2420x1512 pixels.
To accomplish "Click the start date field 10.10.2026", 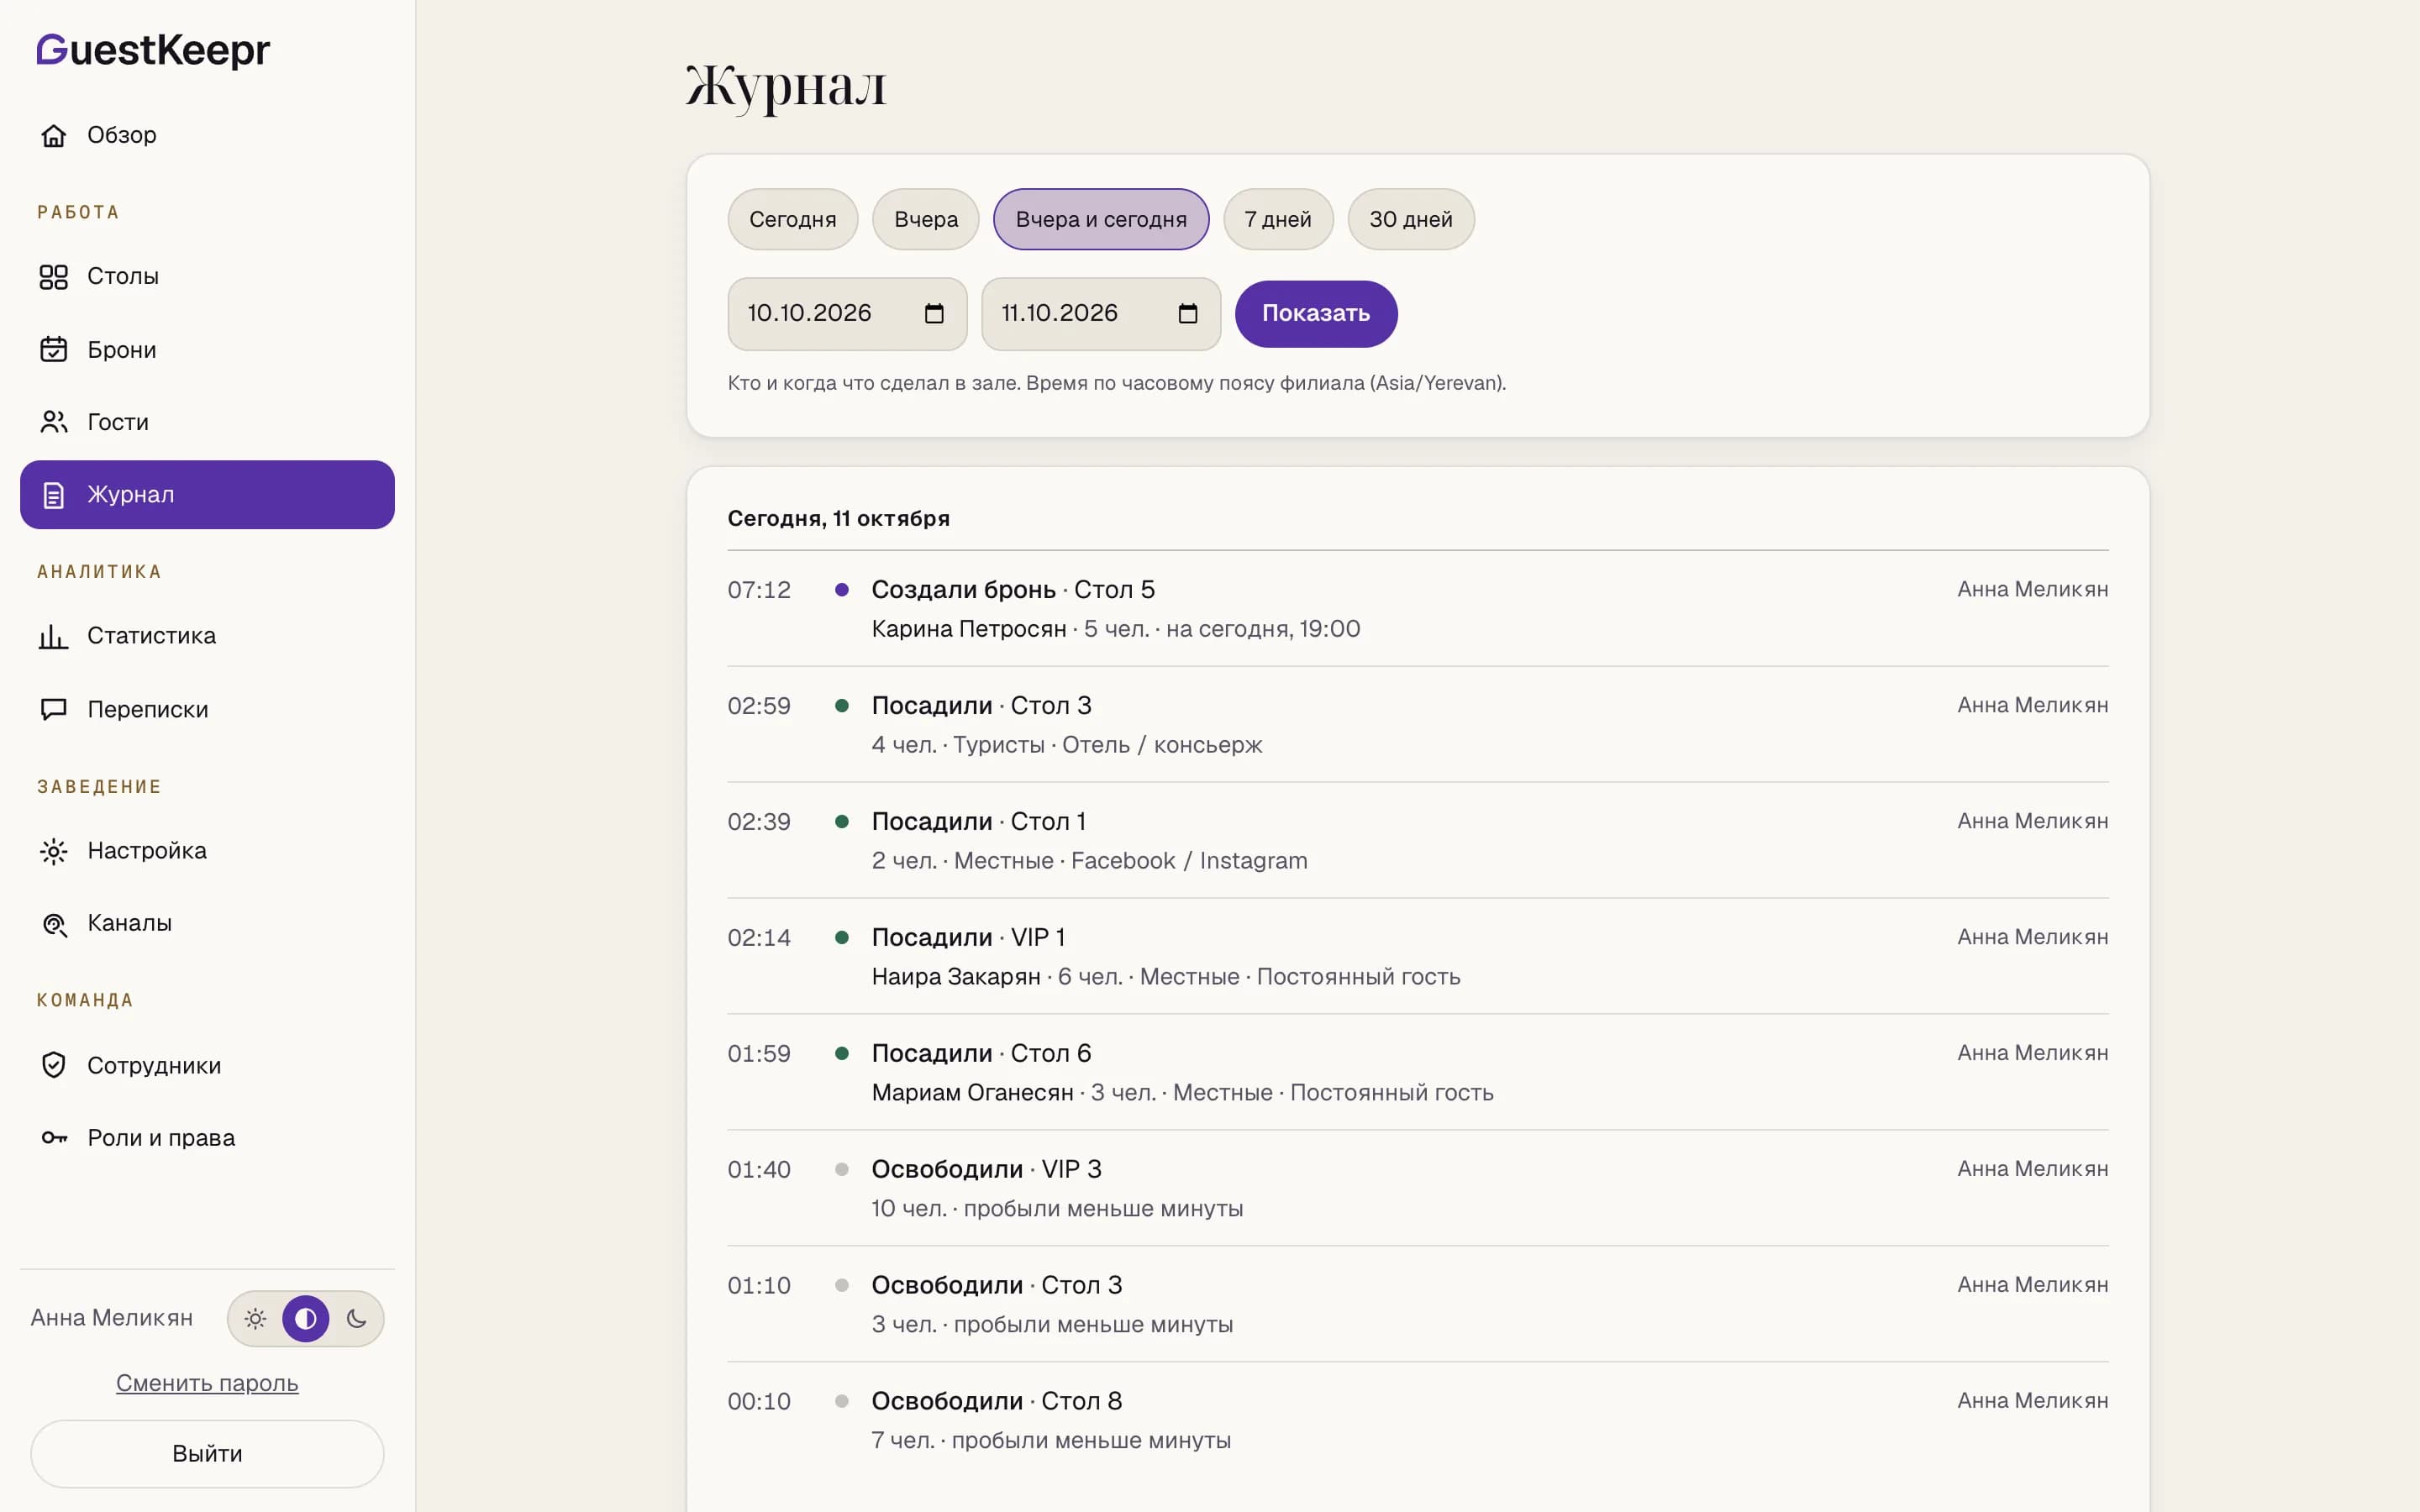I will (x=847, y=314).
